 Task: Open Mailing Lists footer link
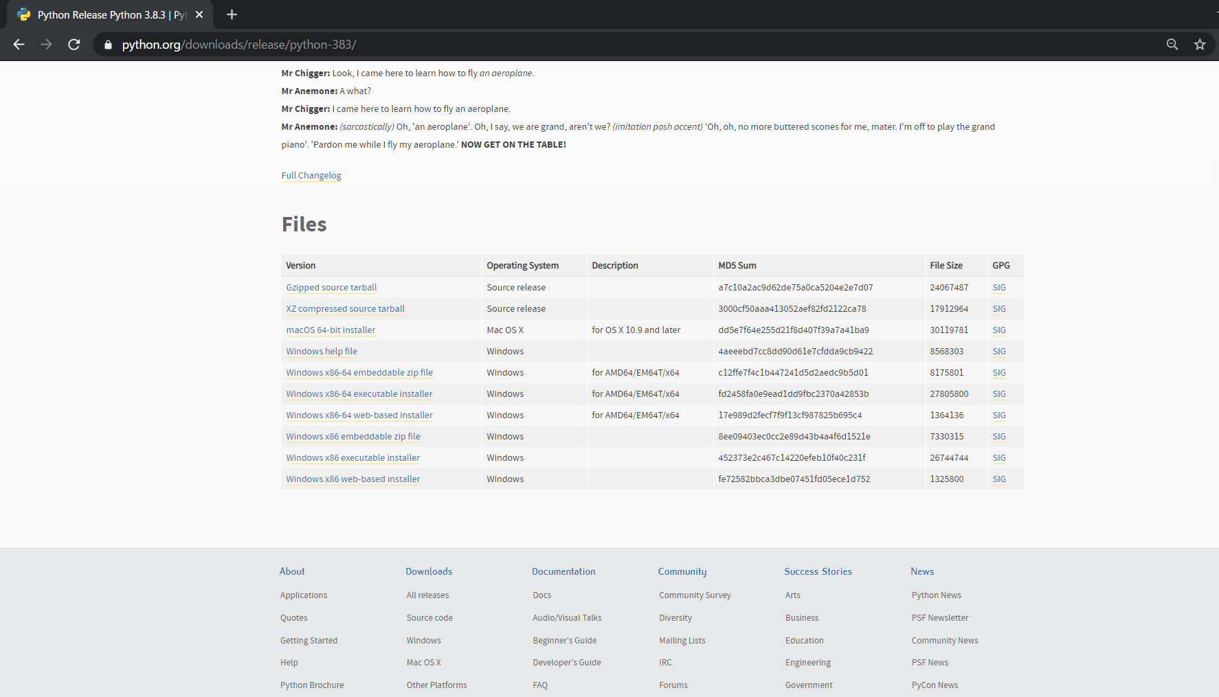pyautogui.click(x=682, y=641)
